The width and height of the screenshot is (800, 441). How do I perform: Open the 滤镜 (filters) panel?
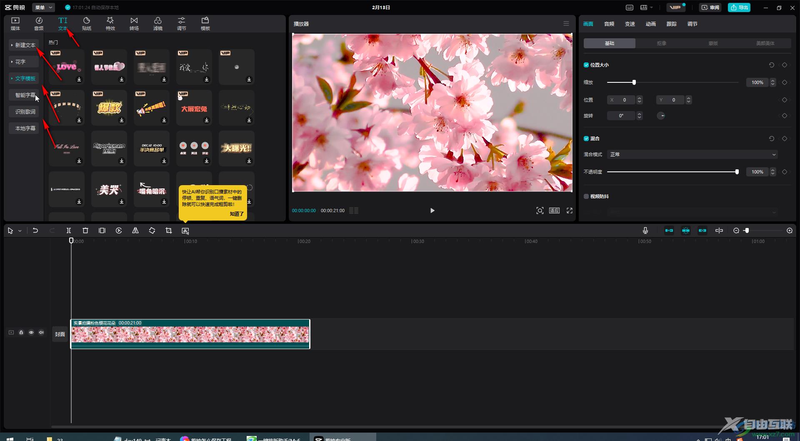(158, 24)
